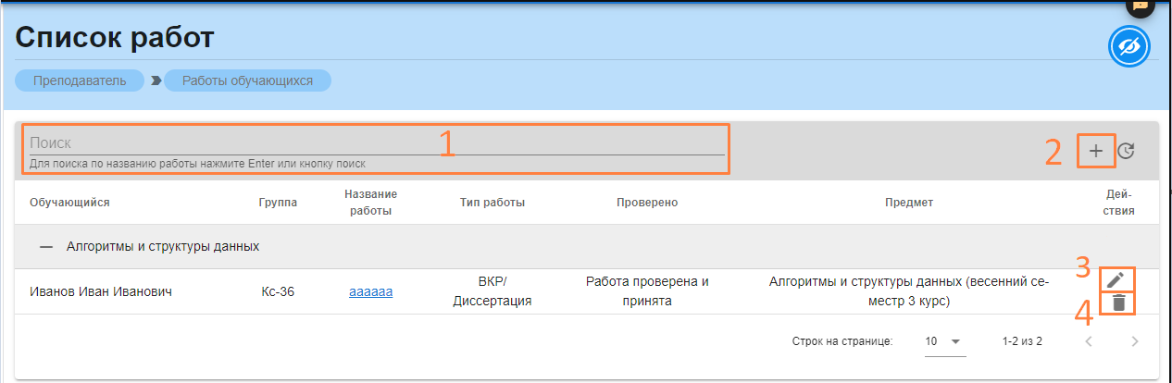Click the Тип работы column header
Screen dimensions: 1172x383
click(492, 203)
